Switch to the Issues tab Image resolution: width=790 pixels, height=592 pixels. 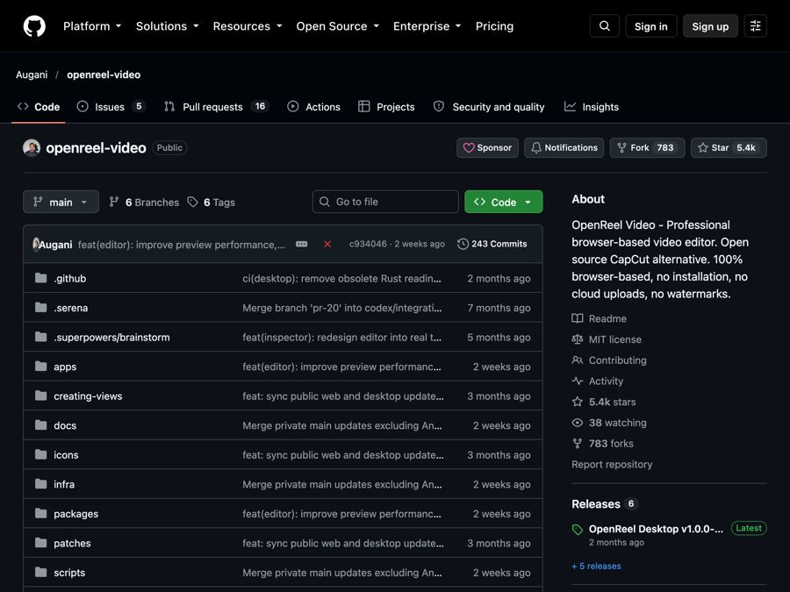point(111,107)
